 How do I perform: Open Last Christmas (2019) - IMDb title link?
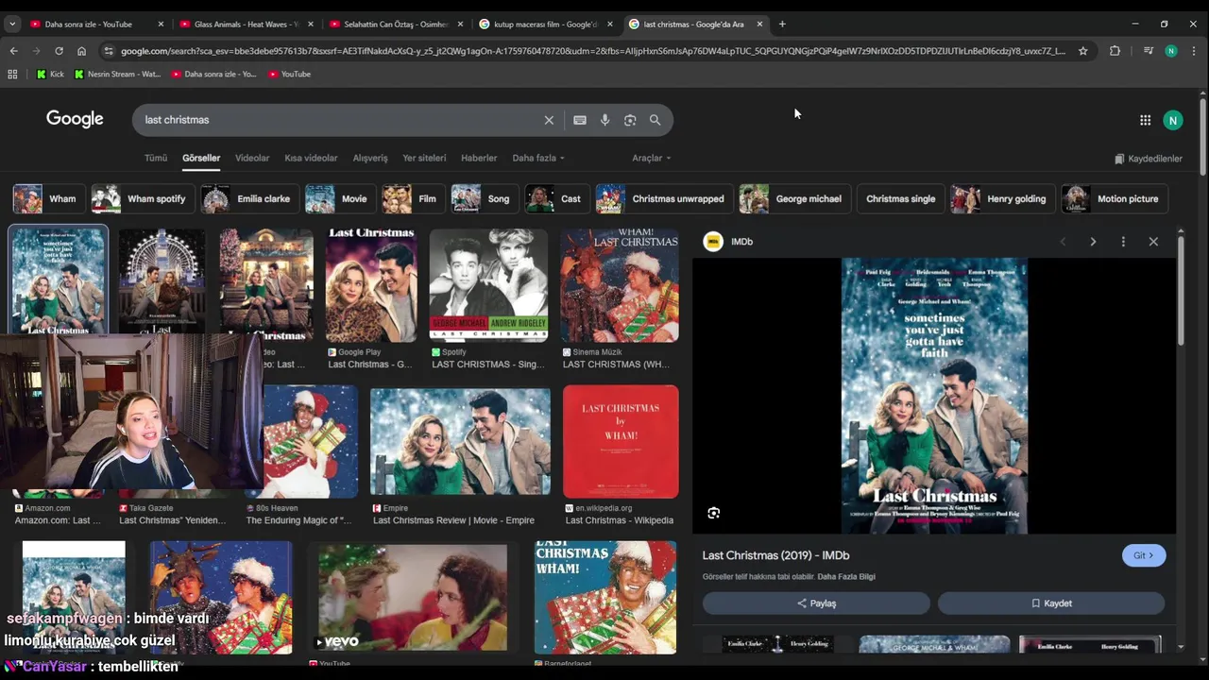click(x=775, y=555)
